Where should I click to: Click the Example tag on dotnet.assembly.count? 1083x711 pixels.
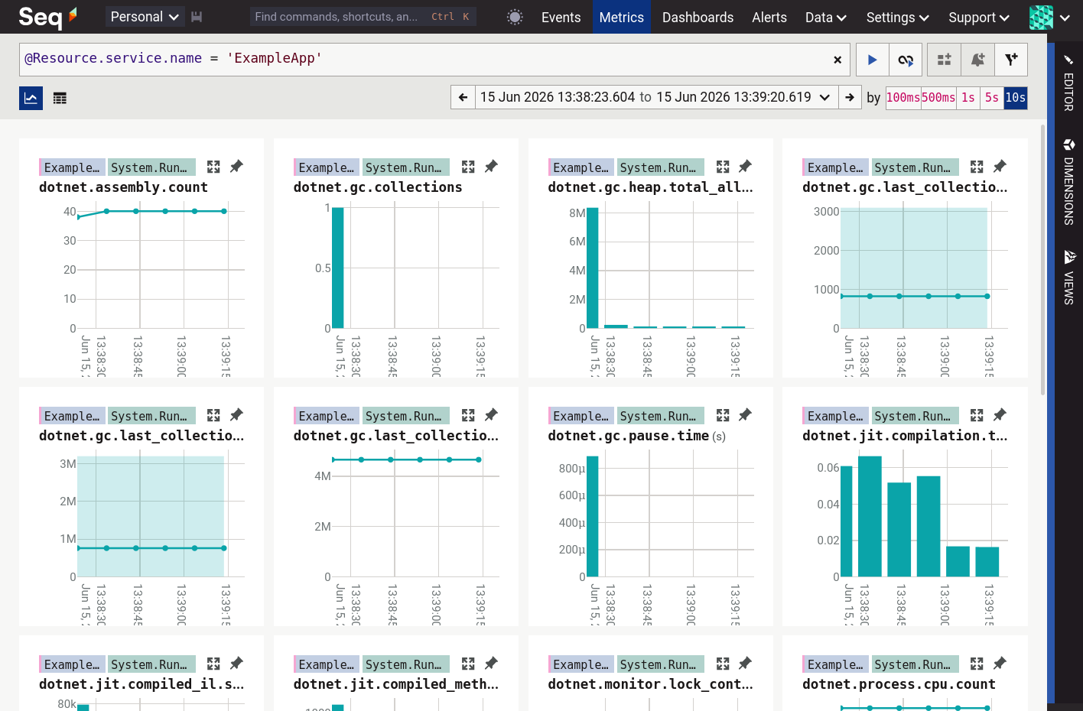point(72,167)
